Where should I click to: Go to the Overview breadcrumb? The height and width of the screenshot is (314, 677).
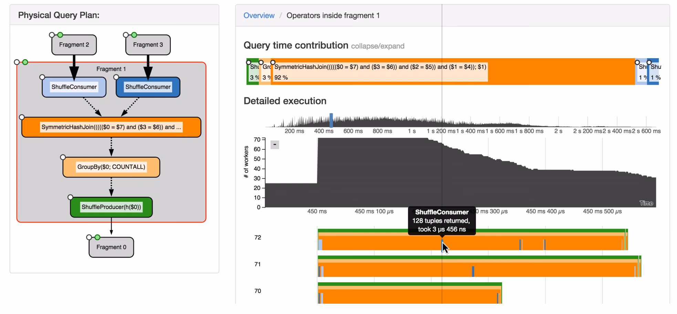click(259, 15)
